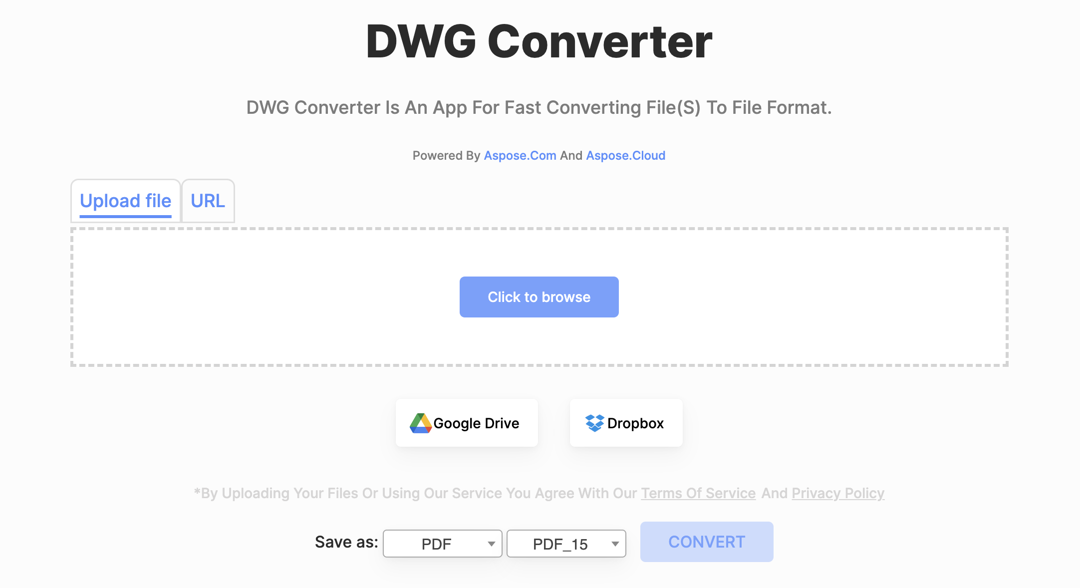Click the Aspose.Cloud link
This screenshot has height=588, width=1080.
[x=627, y=155]
